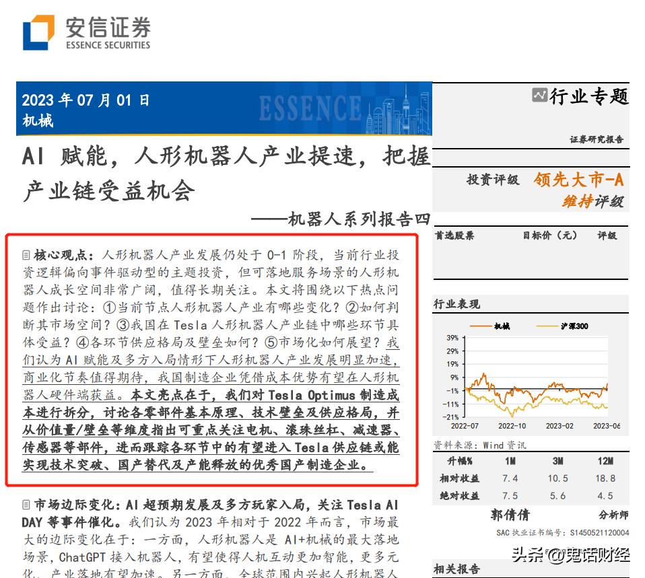Screen dimensions: 645x578
Task: Click the 市场边际变化 document icon
Action: pos(27,504)
